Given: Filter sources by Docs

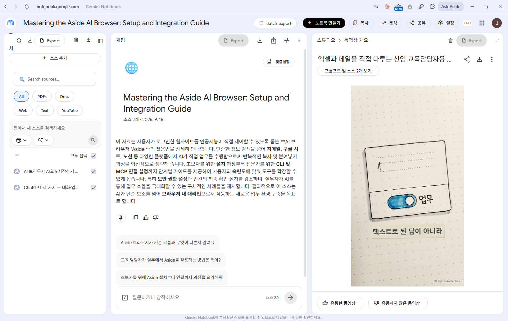Looking at the screenshot, I should [x=65, y=96].
